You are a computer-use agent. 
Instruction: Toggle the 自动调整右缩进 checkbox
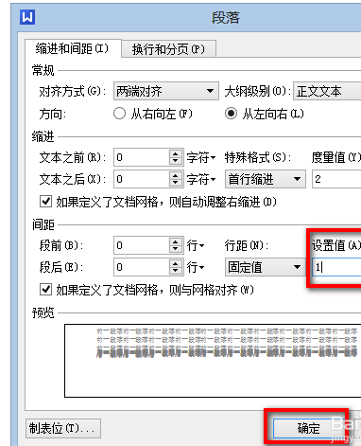click(46, 201)
